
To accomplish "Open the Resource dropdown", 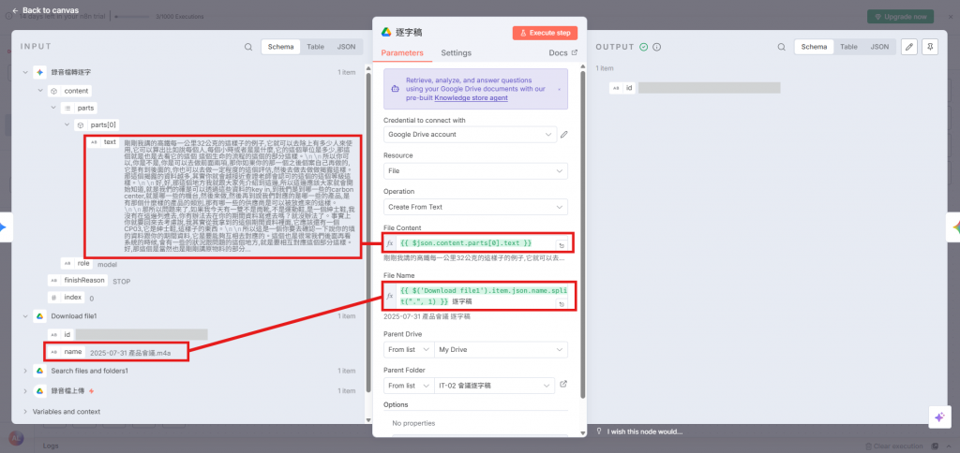I will [475, 170].
